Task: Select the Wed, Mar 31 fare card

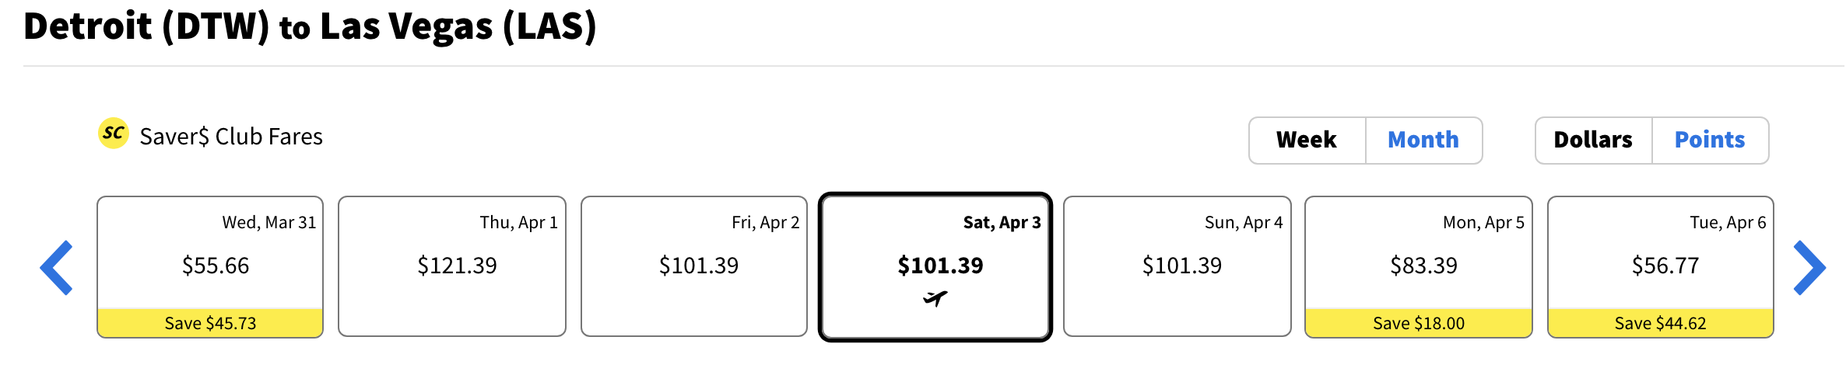Action: [210, 267]
